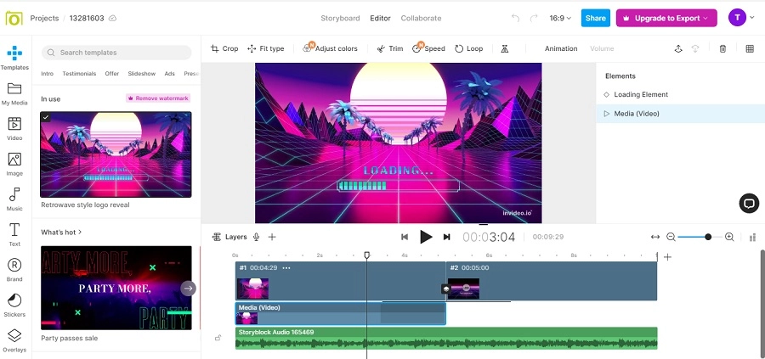
Task: Click the timeline zoom slider handle
Action: pyautogui.click(x=708, y=237)
